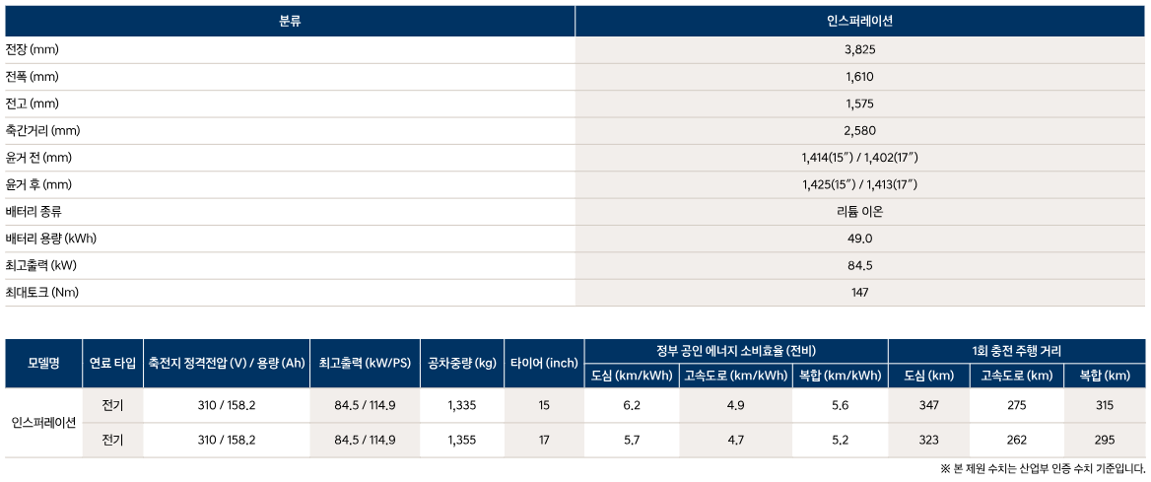Click the 복합 (km/kWh) sub-header
This screenshot has height=482, width=1151.
(841, 376)
